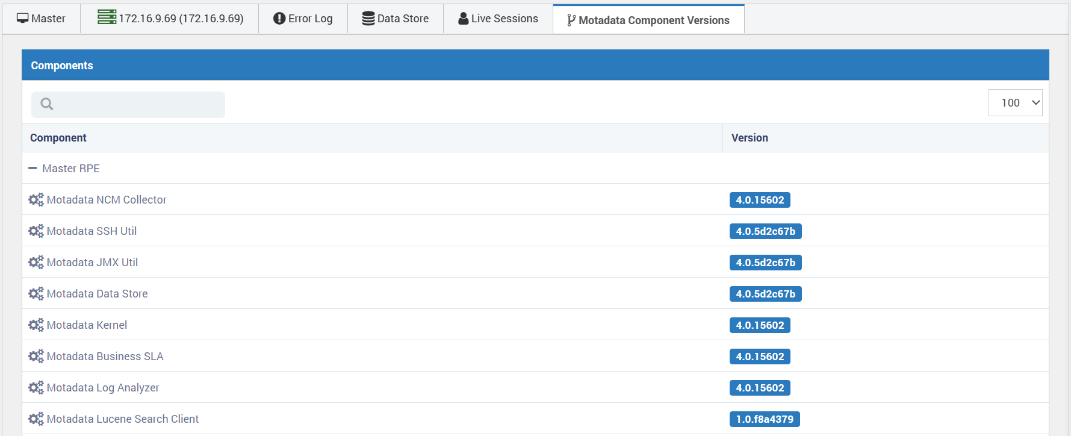The height and width of the screenshot is (436, 1071).
Task: Click gears icon for Motadata JMX Util
Action: (x=36, y=263)
